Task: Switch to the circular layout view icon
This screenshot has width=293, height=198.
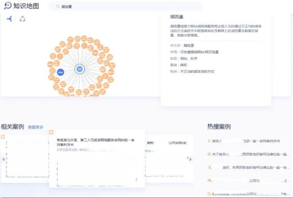Action: [x=22, y=19]
